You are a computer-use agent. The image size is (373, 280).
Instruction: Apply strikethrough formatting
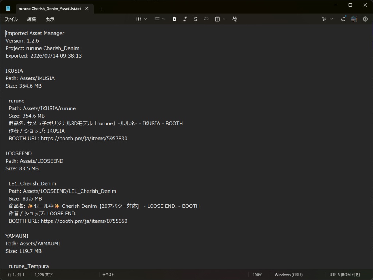tap(196, 19)
